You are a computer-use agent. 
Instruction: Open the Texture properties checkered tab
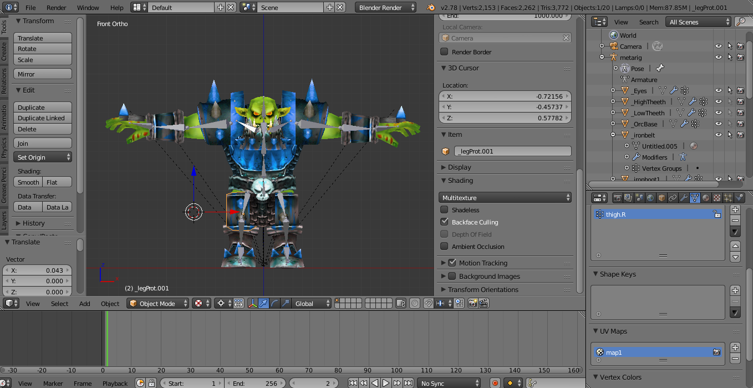click(717, 197)
